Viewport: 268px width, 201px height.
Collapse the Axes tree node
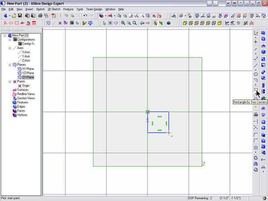coord(10,48)
